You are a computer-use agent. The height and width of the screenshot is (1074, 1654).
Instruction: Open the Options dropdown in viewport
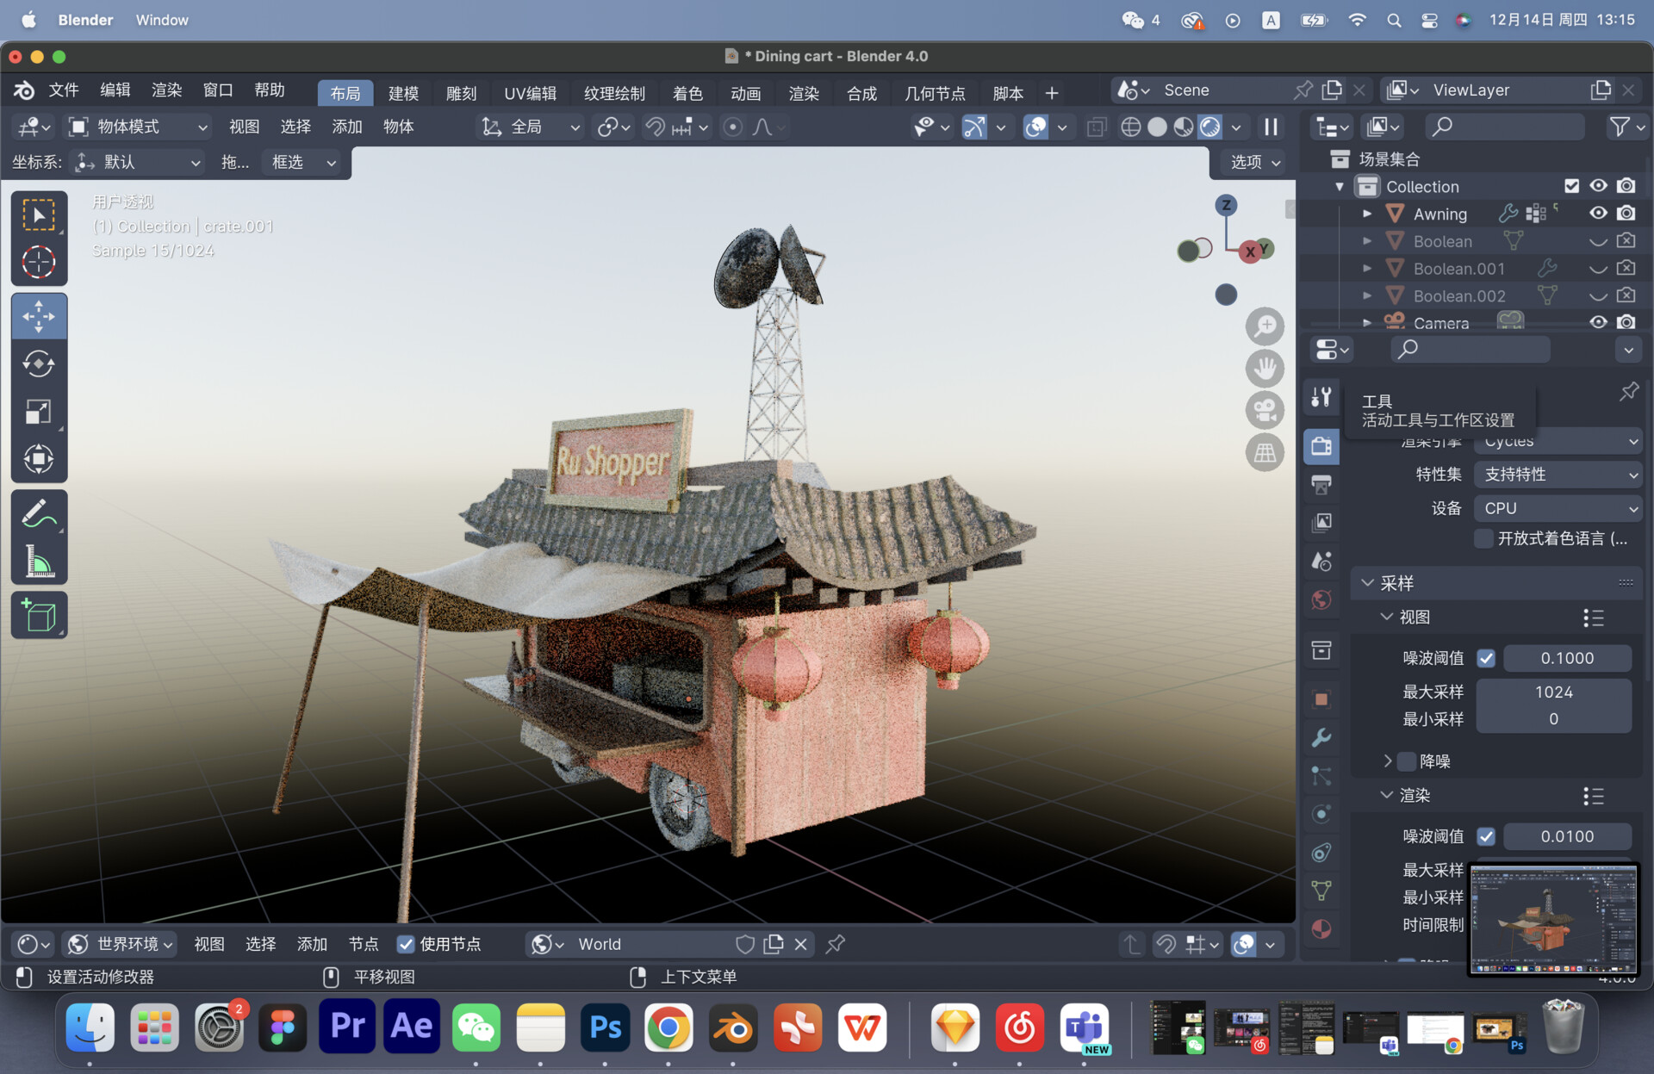tap(1254, 163)
